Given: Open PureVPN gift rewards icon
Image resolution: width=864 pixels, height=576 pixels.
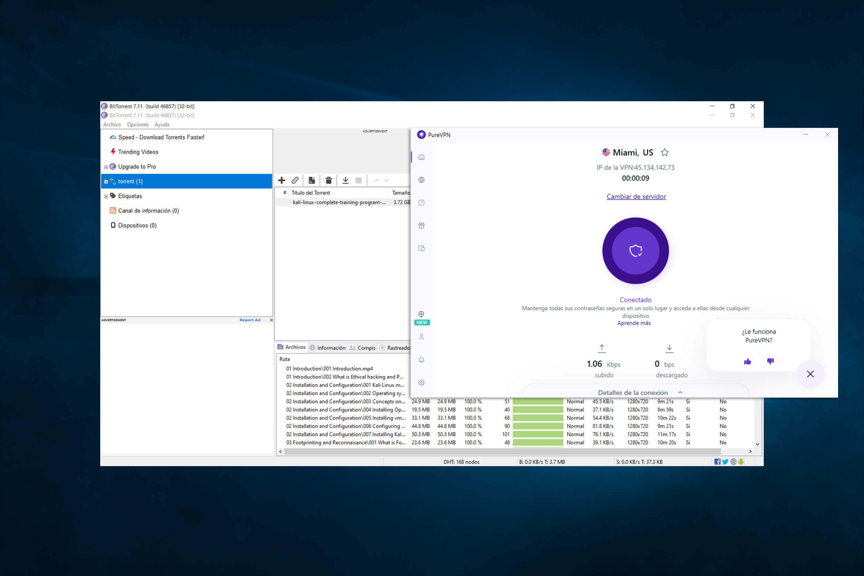Looking at the screenshot, I should coord(421,226).
